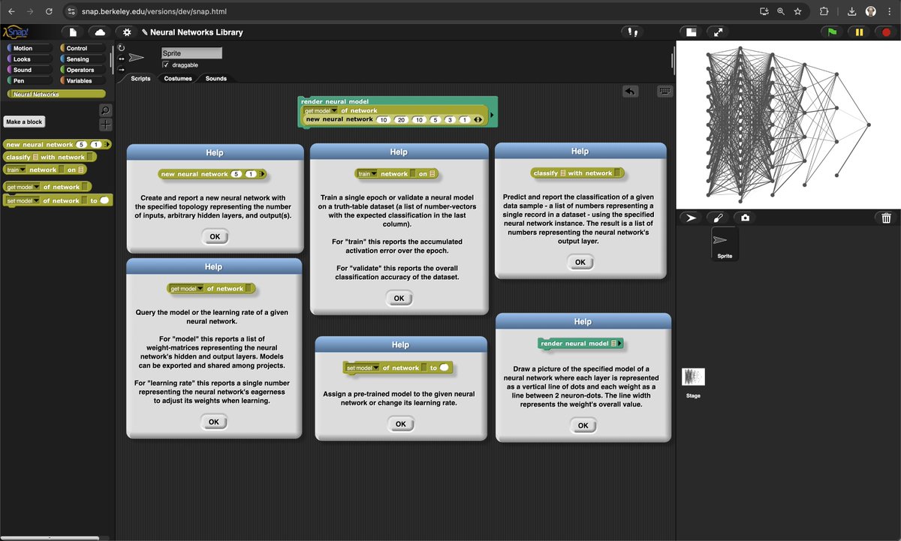
Task: Open the cloud menu icon
Action: 99,32
